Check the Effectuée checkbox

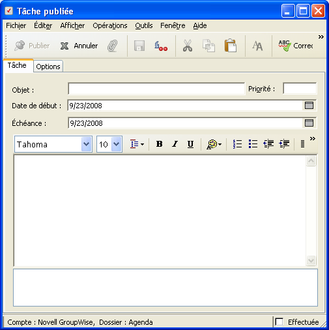coord(279,322)
